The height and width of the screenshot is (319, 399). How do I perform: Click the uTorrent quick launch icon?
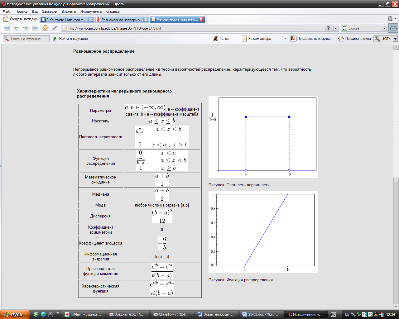(36, 314)
